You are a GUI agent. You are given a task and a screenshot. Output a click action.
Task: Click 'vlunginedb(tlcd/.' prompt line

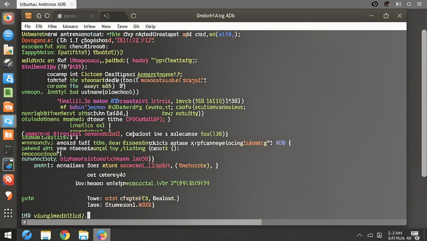(60, 216)
